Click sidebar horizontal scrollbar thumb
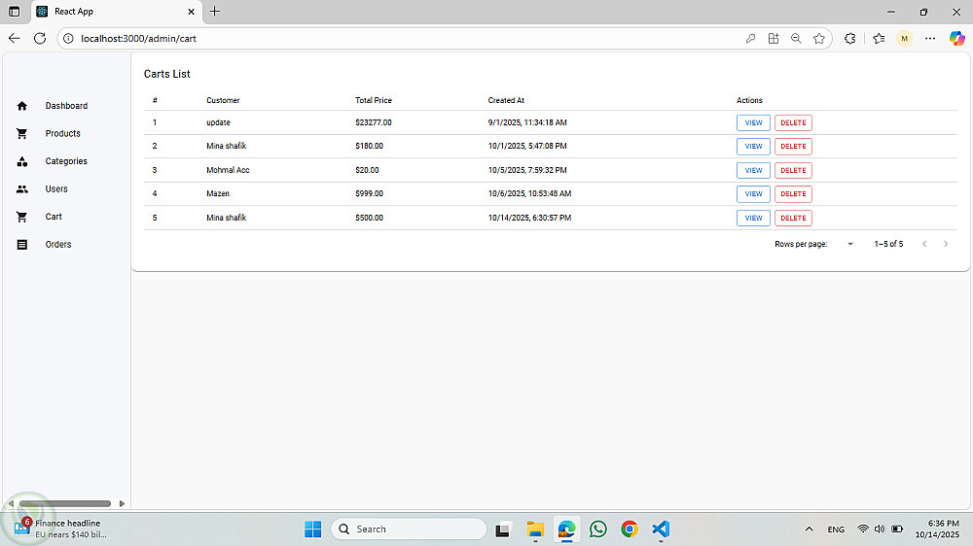 [65, 504]
